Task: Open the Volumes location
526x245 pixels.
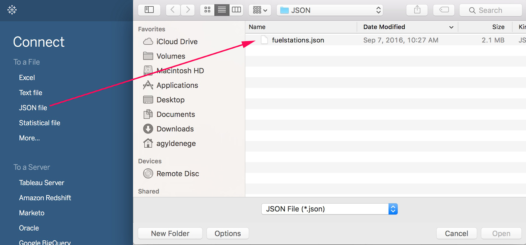Action: pos(171,56)
